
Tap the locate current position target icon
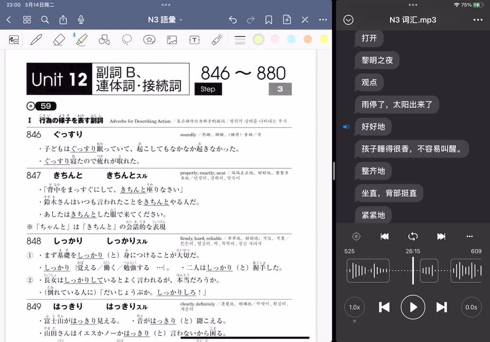(356, 237)
